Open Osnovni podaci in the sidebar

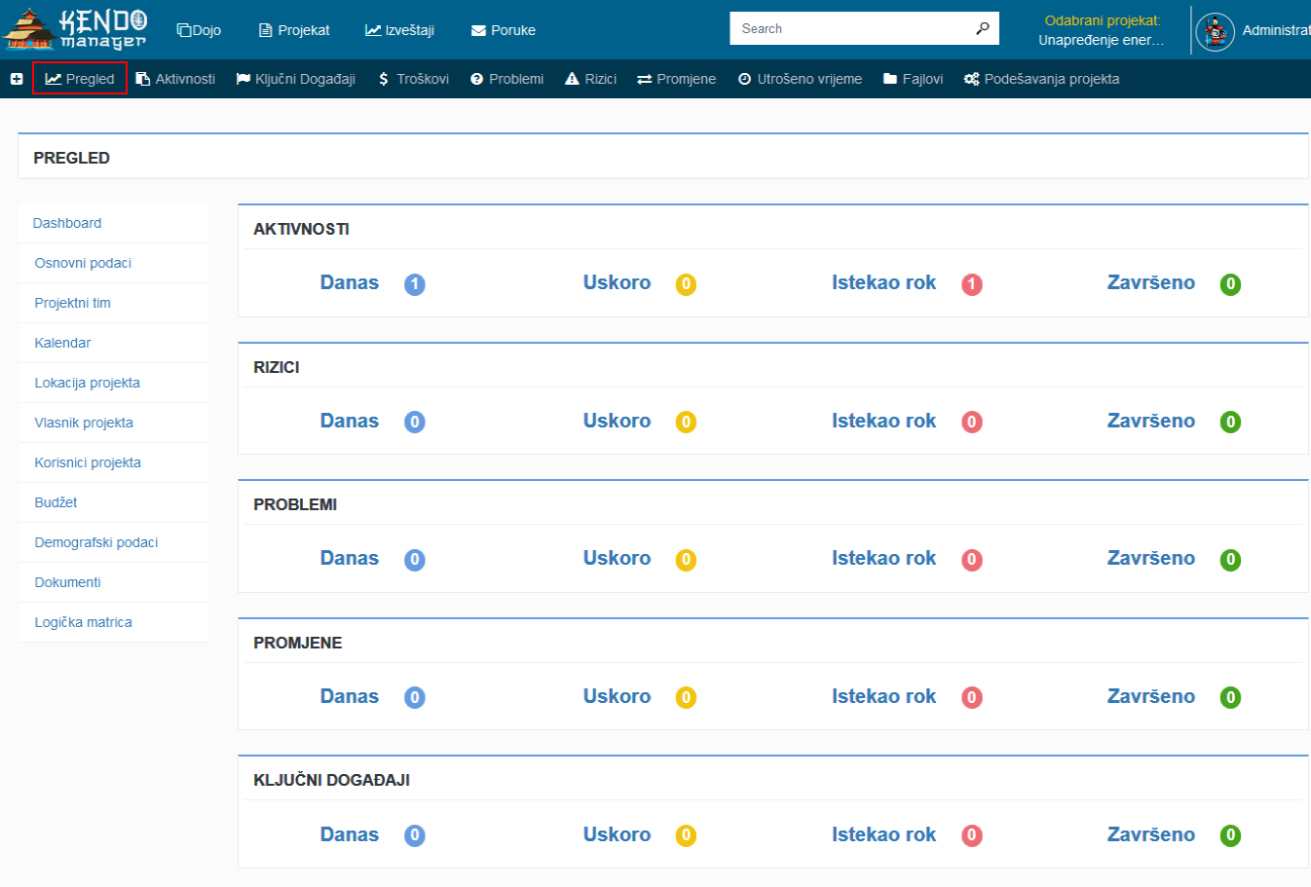(83, 263)
